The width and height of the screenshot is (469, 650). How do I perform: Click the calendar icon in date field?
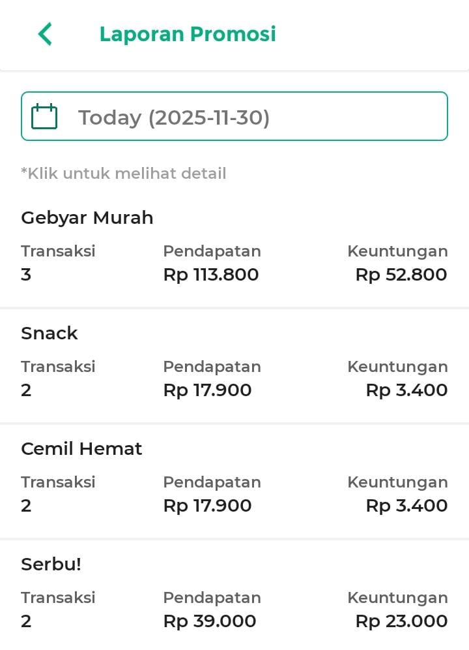[x=44, y=117]
